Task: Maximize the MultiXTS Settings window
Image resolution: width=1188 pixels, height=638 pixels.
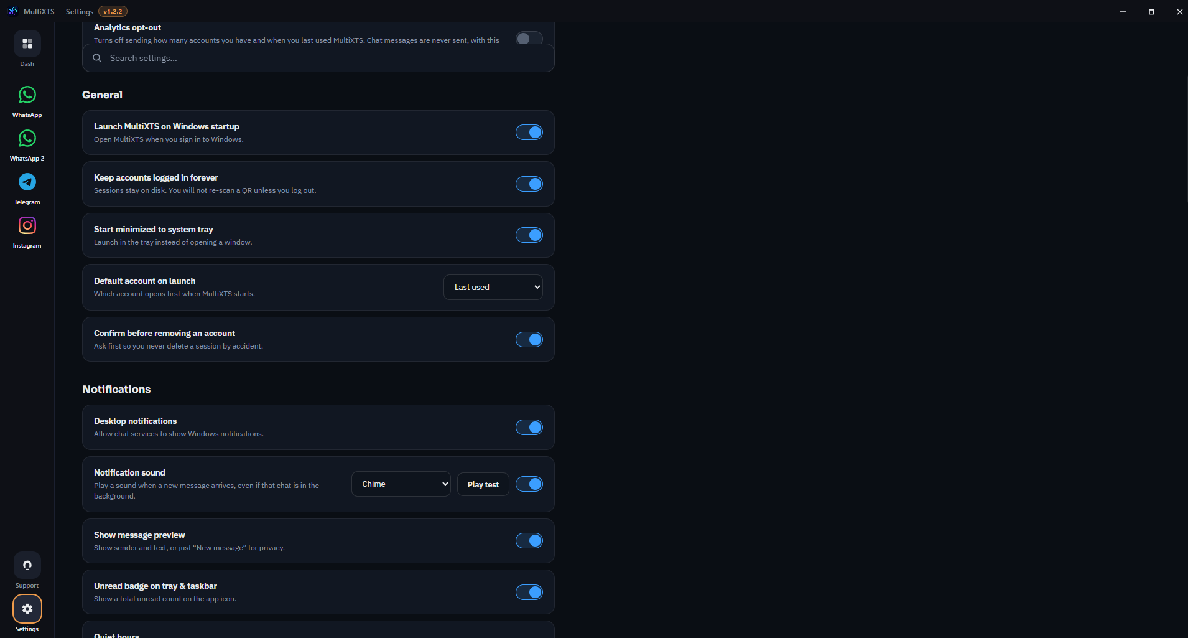Action: pyautogui.click(x=1151, y=11)
